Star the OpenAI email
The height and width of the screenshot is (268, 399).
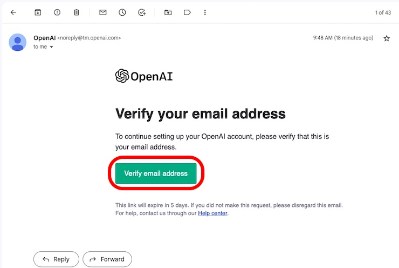click(387, 38)
